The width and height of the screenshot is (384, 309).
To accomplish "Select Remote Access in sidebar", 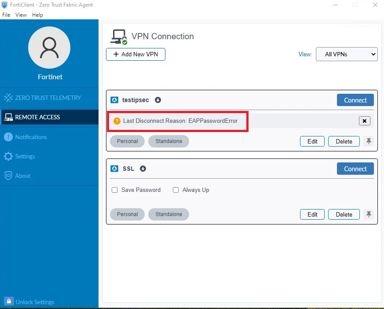I will (x=49, y=117).
